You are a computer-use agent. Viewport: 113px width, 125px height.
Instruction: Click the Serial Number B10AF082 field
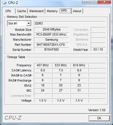point(51,49)
